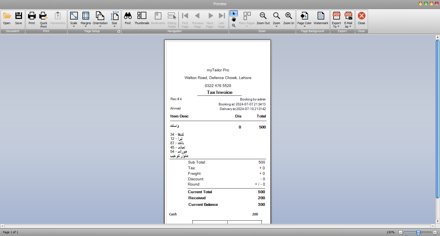Toggle the Thumbnails panel
The width and height of the screenshot is (440, 236).
click(x=142, y=18)
